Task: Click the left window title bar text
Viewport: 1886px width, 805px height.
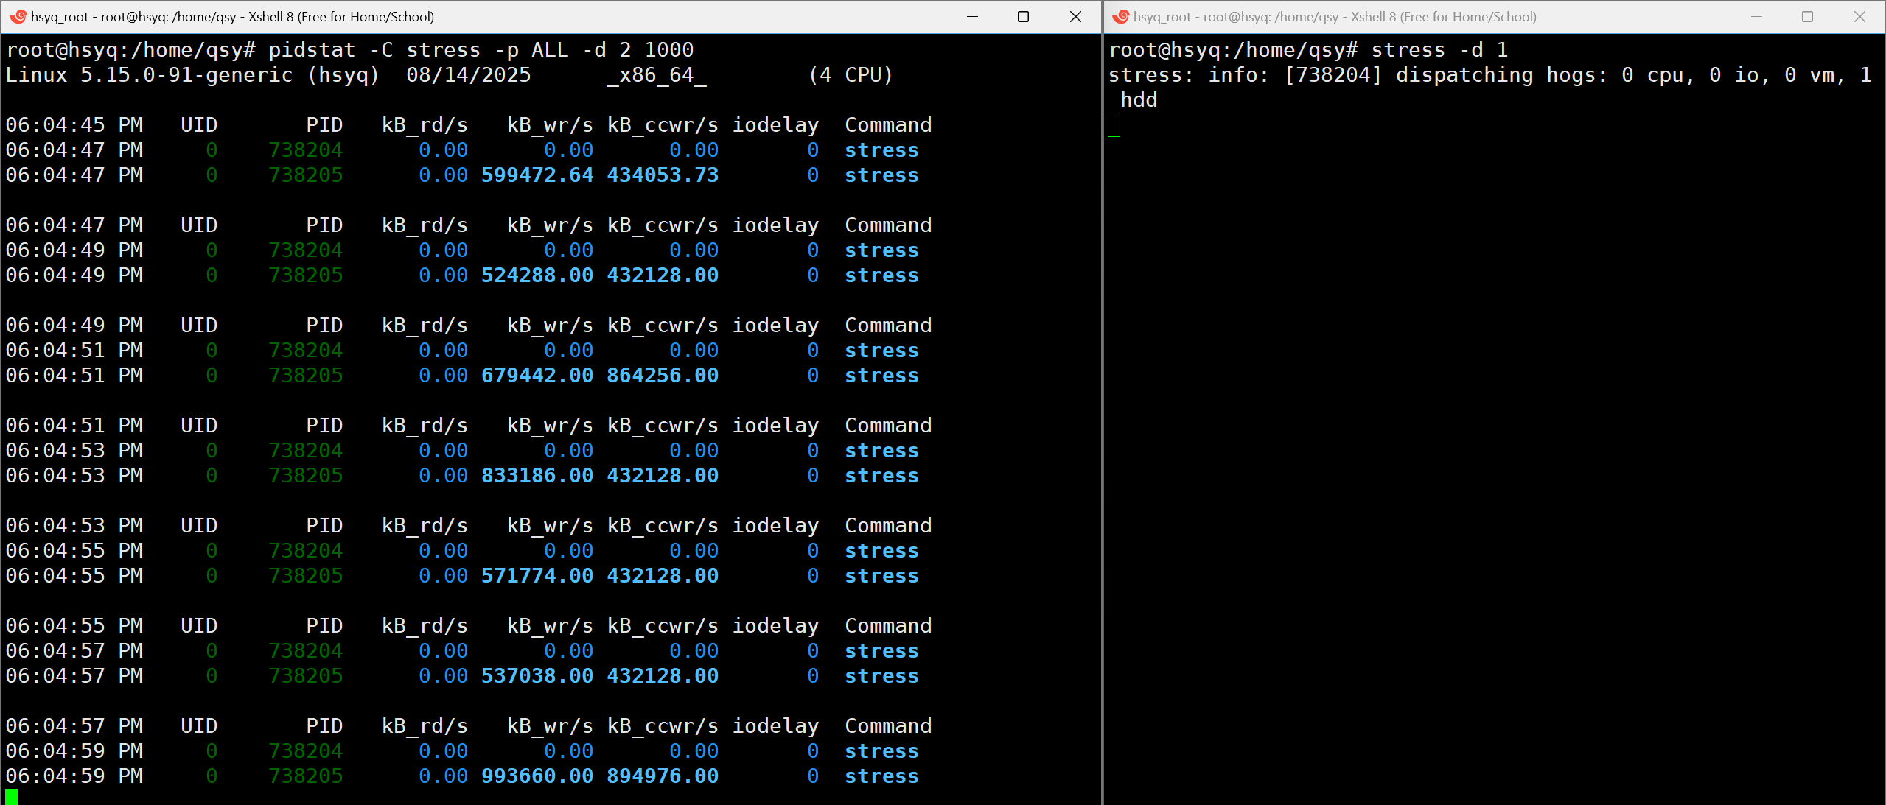Action: point(232,16)
